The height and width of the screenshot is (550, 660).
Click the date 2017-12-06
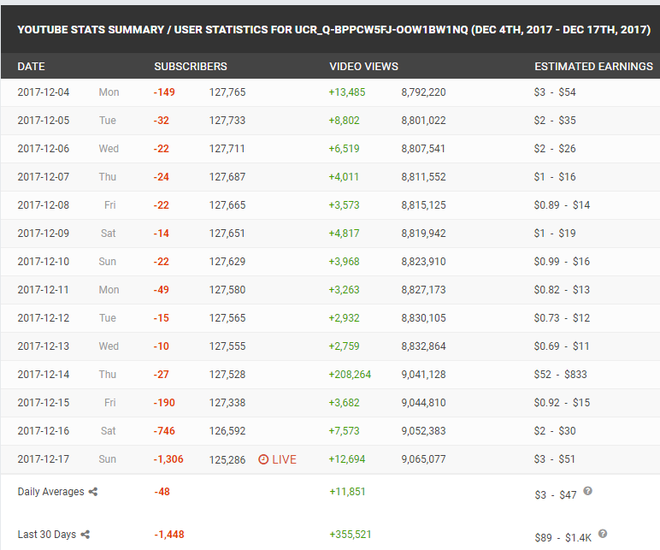click(x=44, y=149)
